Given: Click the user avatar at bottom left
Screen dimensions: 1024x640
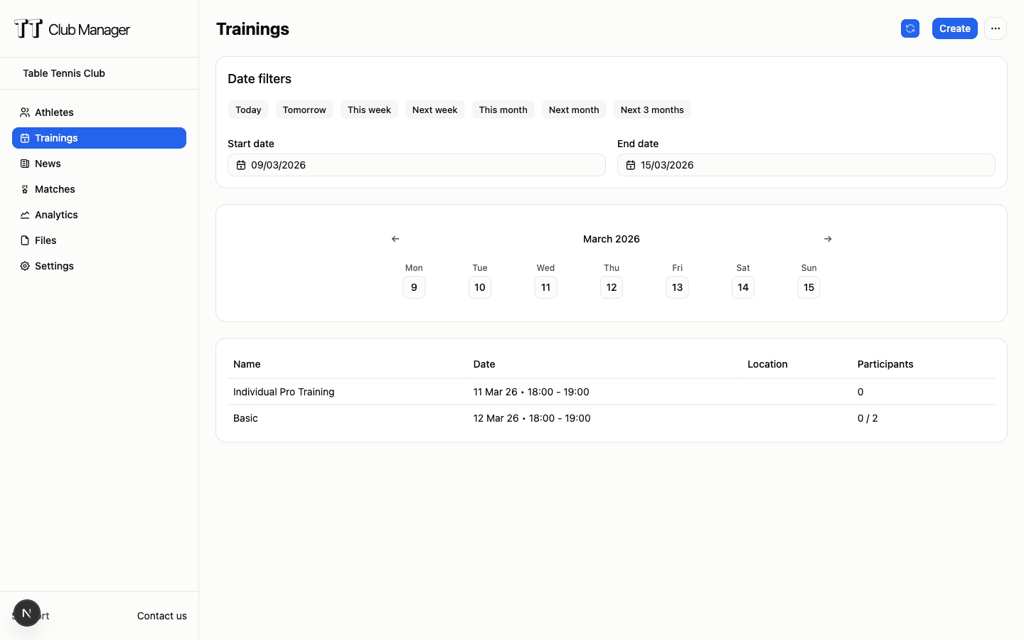Looking at the screenshot, I should pyautogui.click(x=27, y=613).
